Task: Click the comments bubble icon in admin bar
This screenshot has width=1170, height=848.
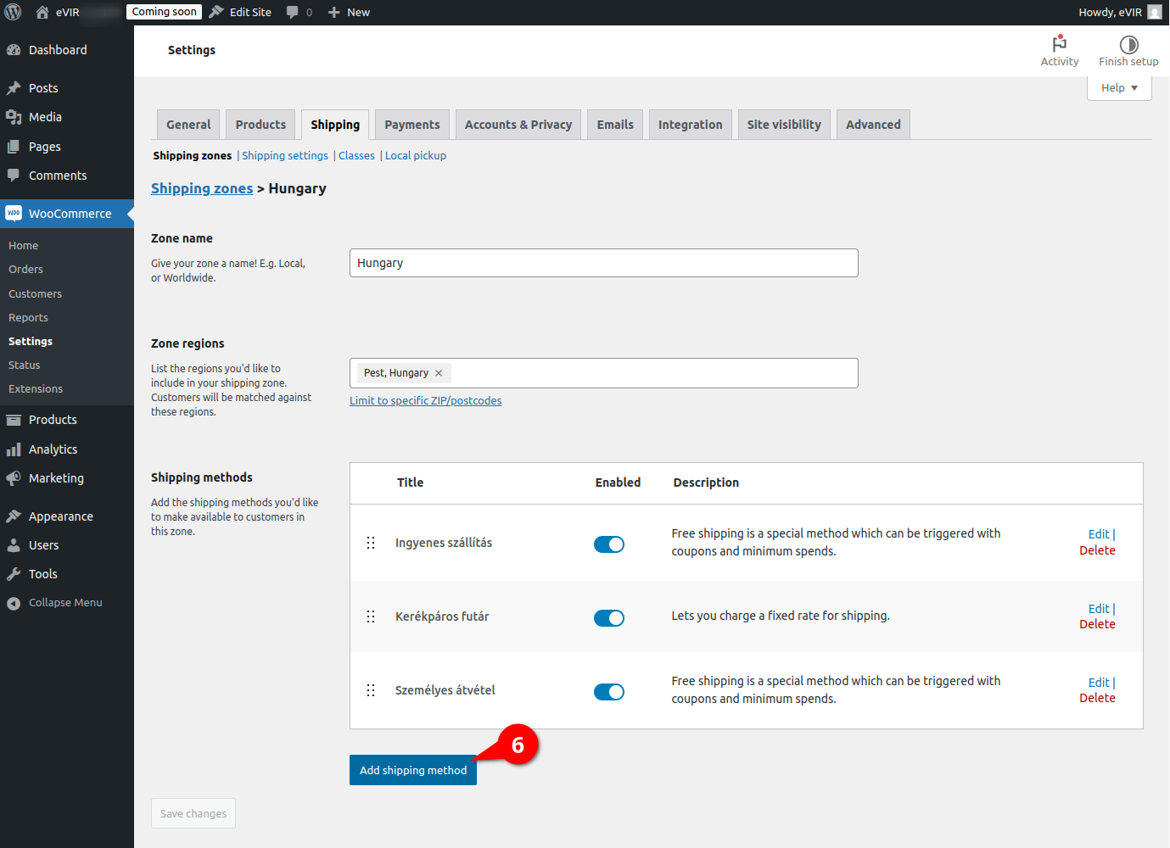Action: (x=292, y=12)
